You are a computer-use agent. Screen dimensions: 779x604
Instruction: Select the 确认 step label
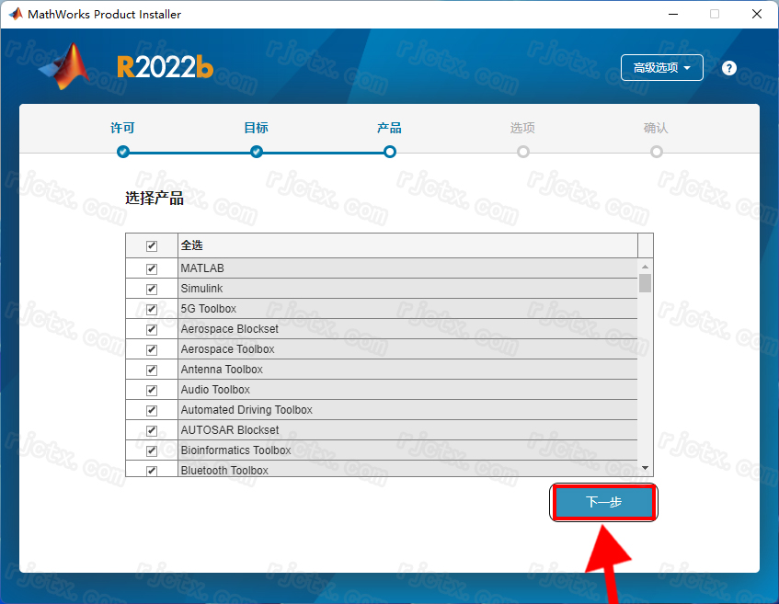click(x=656, y=128)
